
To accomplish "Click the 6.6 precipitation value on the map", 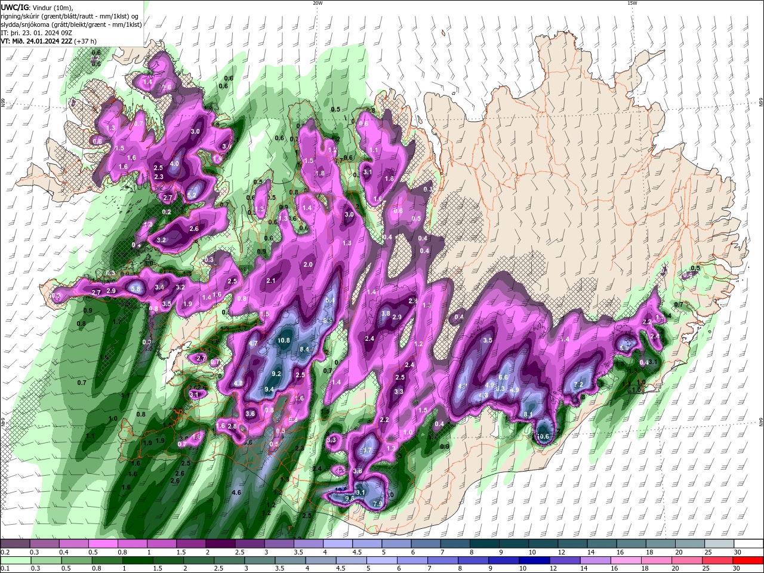I will click(x=503, y=377).
